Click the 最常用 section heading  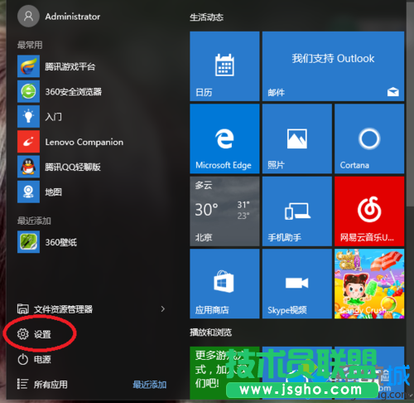(30, 45)
